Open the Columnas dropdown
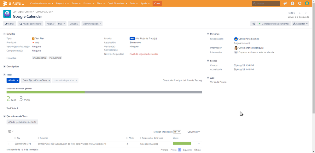315x153 pixels. pos(194,132)
